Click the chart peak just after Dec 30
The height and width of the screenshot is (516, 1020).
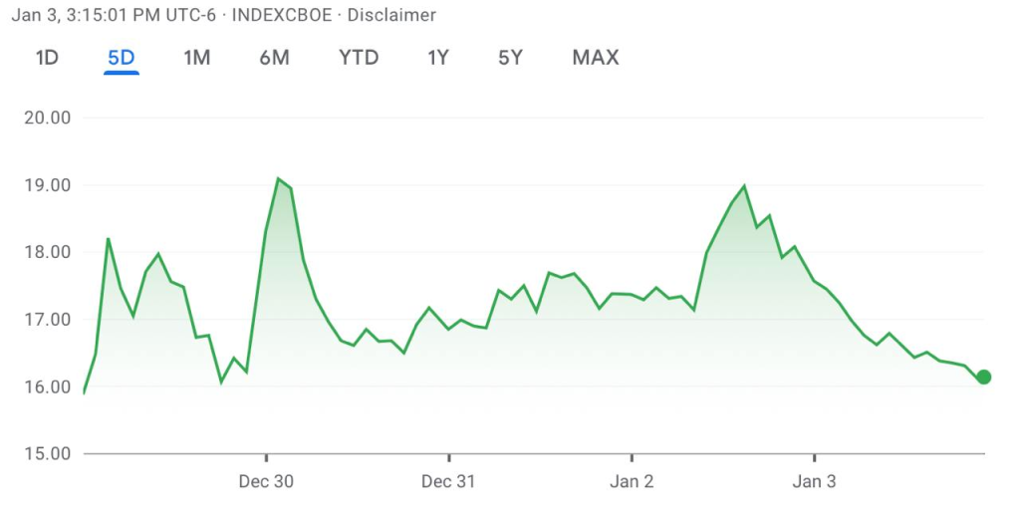pos(278,179)
